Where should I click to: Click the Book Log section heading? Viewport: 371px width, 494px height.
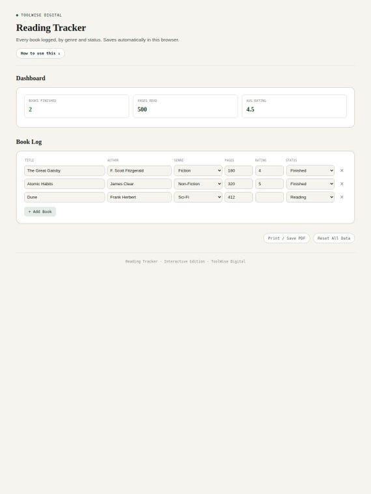pyautogui.click(x=29, y=142)
